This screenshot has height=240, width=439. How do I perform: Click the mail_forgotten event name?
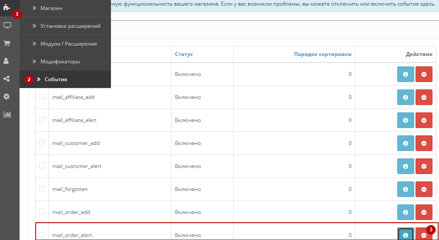pos(70,189)
